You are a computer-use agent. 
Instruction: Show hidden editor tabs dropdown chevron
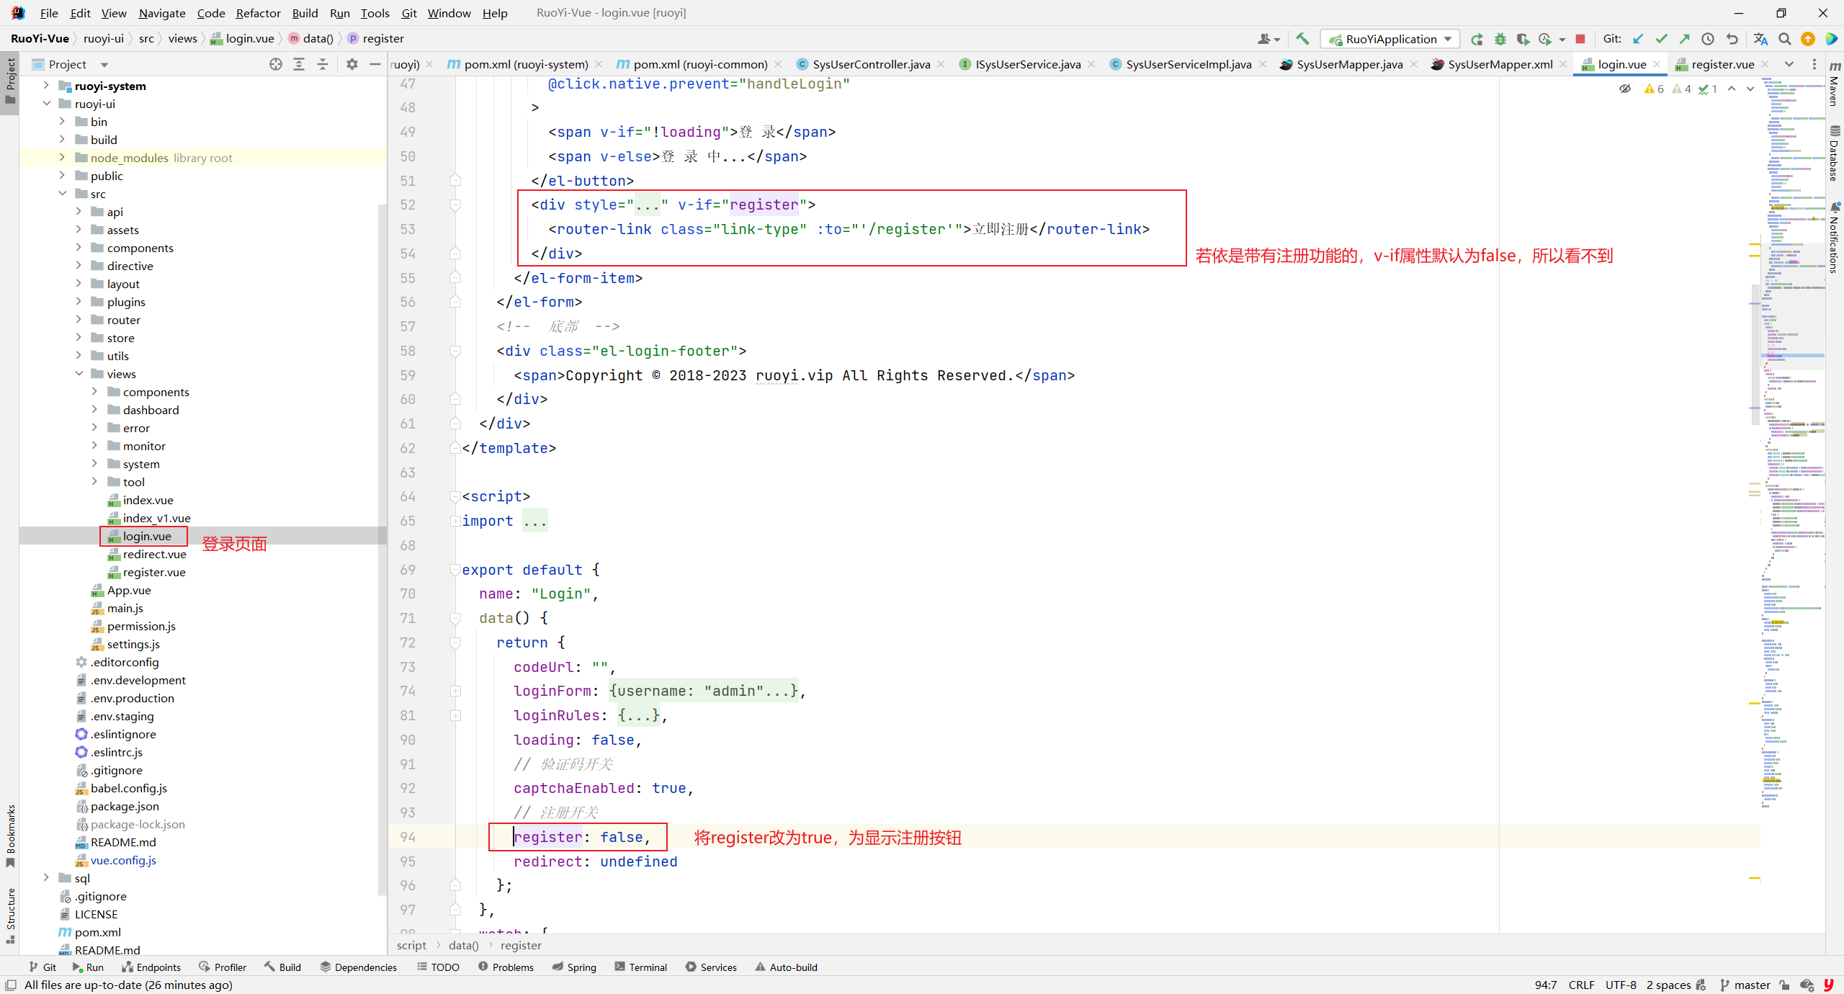click(x=1789, y=64)
